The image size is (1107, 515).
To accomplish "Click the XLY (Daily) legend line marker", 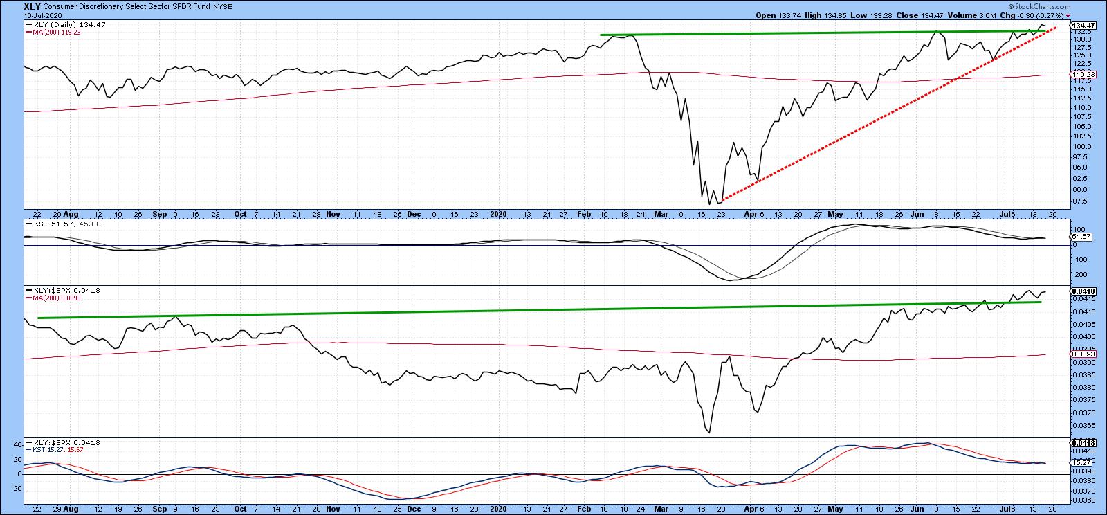I will pos(28,24).
